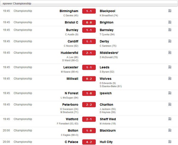Open the Leicester team link
This screenshot has height=145, width=178.
pos(71,67)
